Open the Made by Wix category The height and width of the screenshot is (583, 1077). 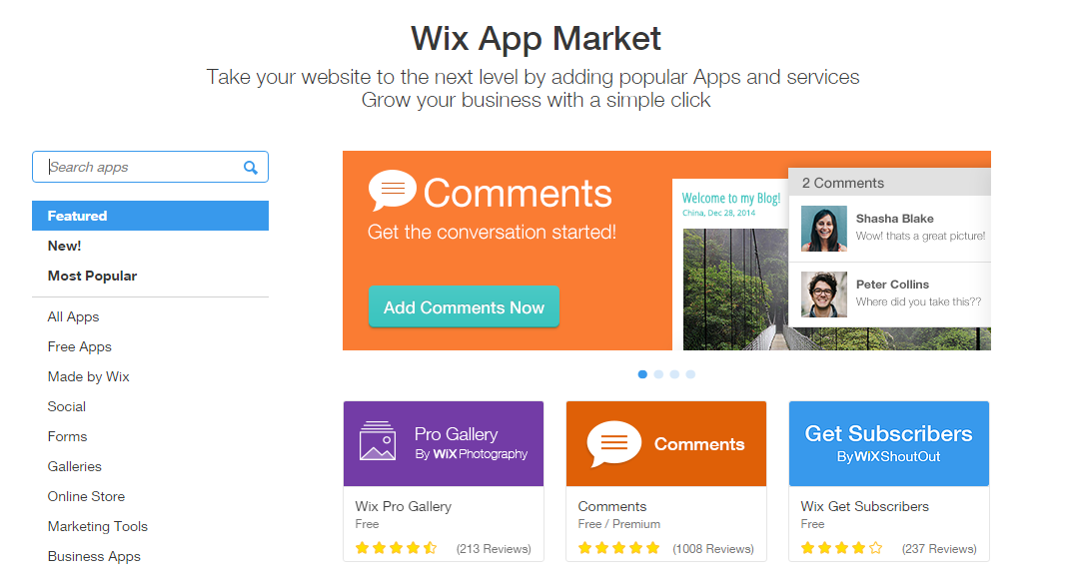tap(88, 377)
